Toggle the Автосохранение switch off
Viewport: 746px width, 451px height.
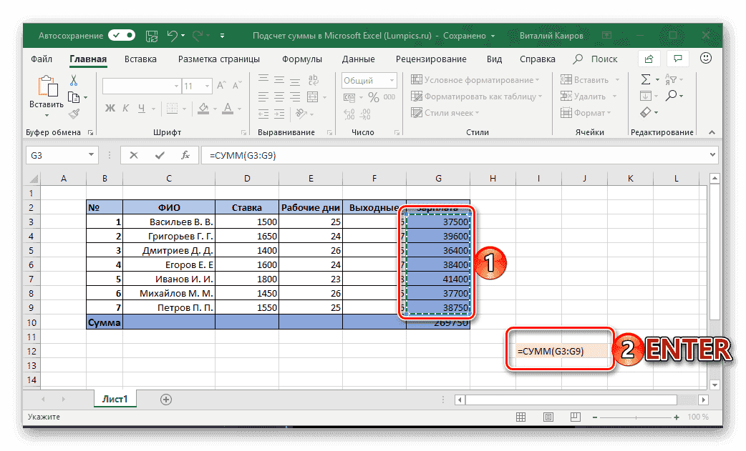(x=120, y=34)
